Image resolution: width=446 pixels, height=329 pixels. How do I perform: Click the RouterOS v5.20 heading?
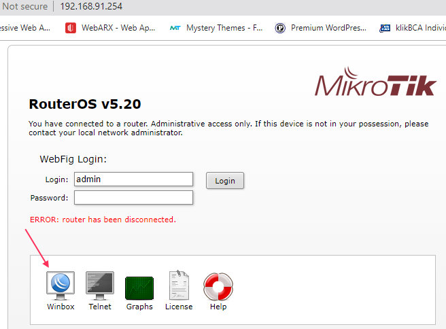(85, 104)
